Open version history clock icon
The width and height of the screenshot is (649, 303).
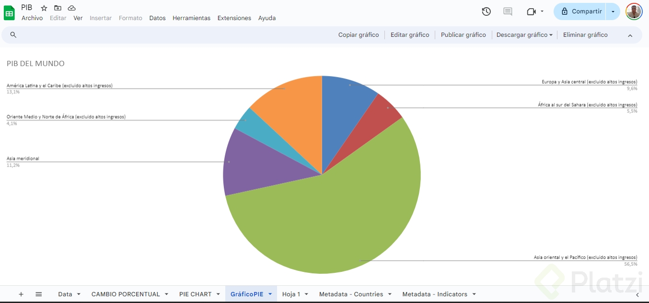tap(486, 11)
